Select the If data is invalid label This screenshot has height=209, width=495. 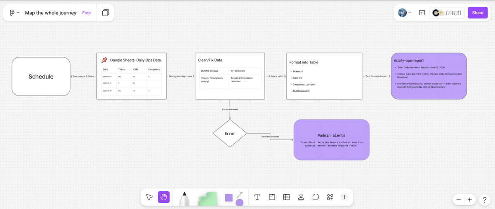(x=230, y=109)
